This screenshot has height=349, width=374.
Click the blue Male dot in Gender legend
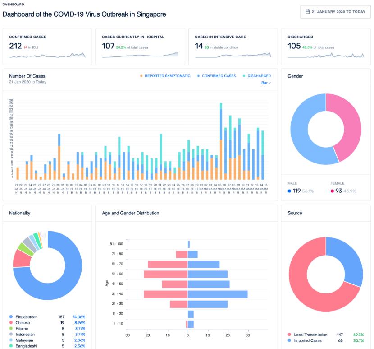[x=290, y=191]
